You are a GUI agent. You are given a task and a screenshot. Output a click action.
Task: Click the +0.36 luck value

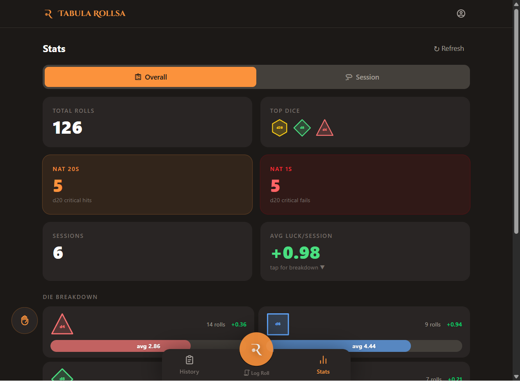pyautogui.click(x=239, y=324)
